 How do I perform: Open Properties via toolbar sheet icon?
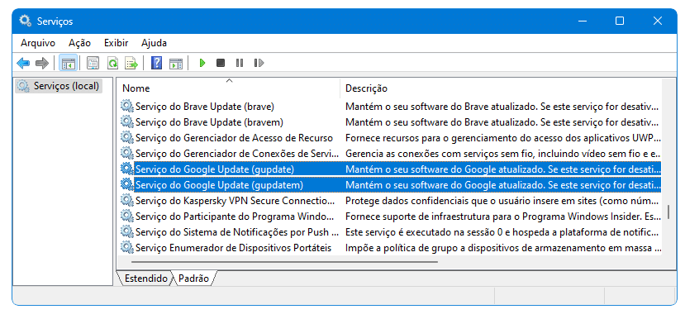coord(93,64)
